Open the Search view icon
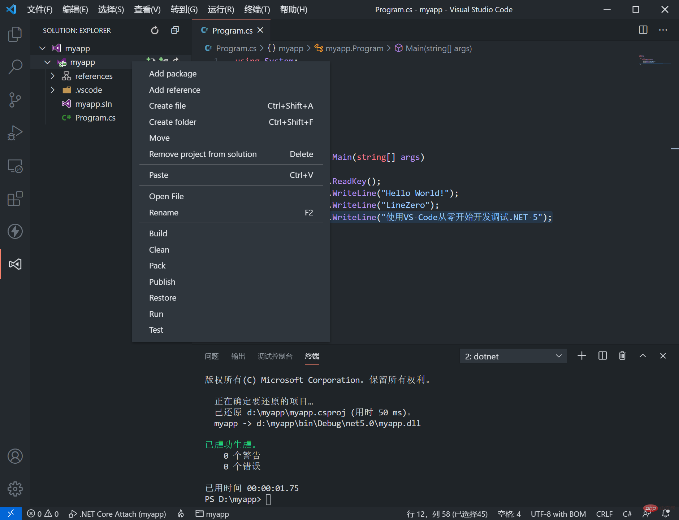Image resolution: width=679 pixels, height=520 pixels. (x=15, y=66)
